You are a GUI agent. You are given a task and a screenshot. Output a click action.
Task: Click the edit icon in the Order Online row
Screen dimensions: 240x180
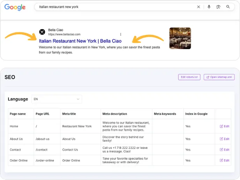tap(221, 160)
